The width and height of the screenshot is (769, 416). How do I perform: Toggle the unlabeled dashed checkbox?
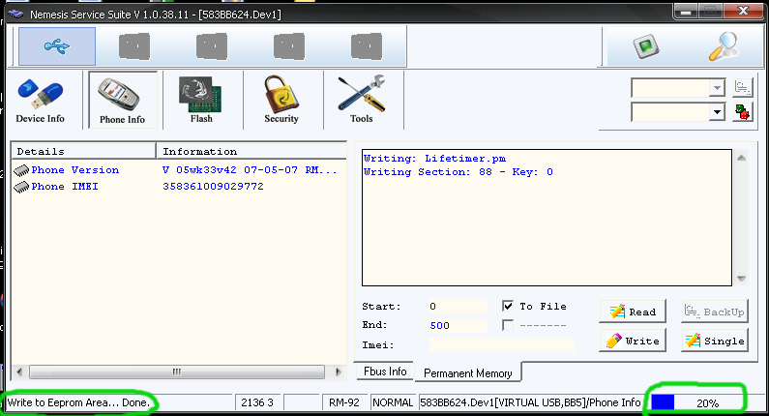tap(508, 325)
